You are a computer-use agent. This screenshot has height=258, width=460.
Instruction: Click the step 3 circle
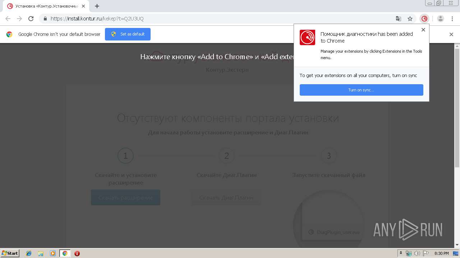[x=329, y=156]
